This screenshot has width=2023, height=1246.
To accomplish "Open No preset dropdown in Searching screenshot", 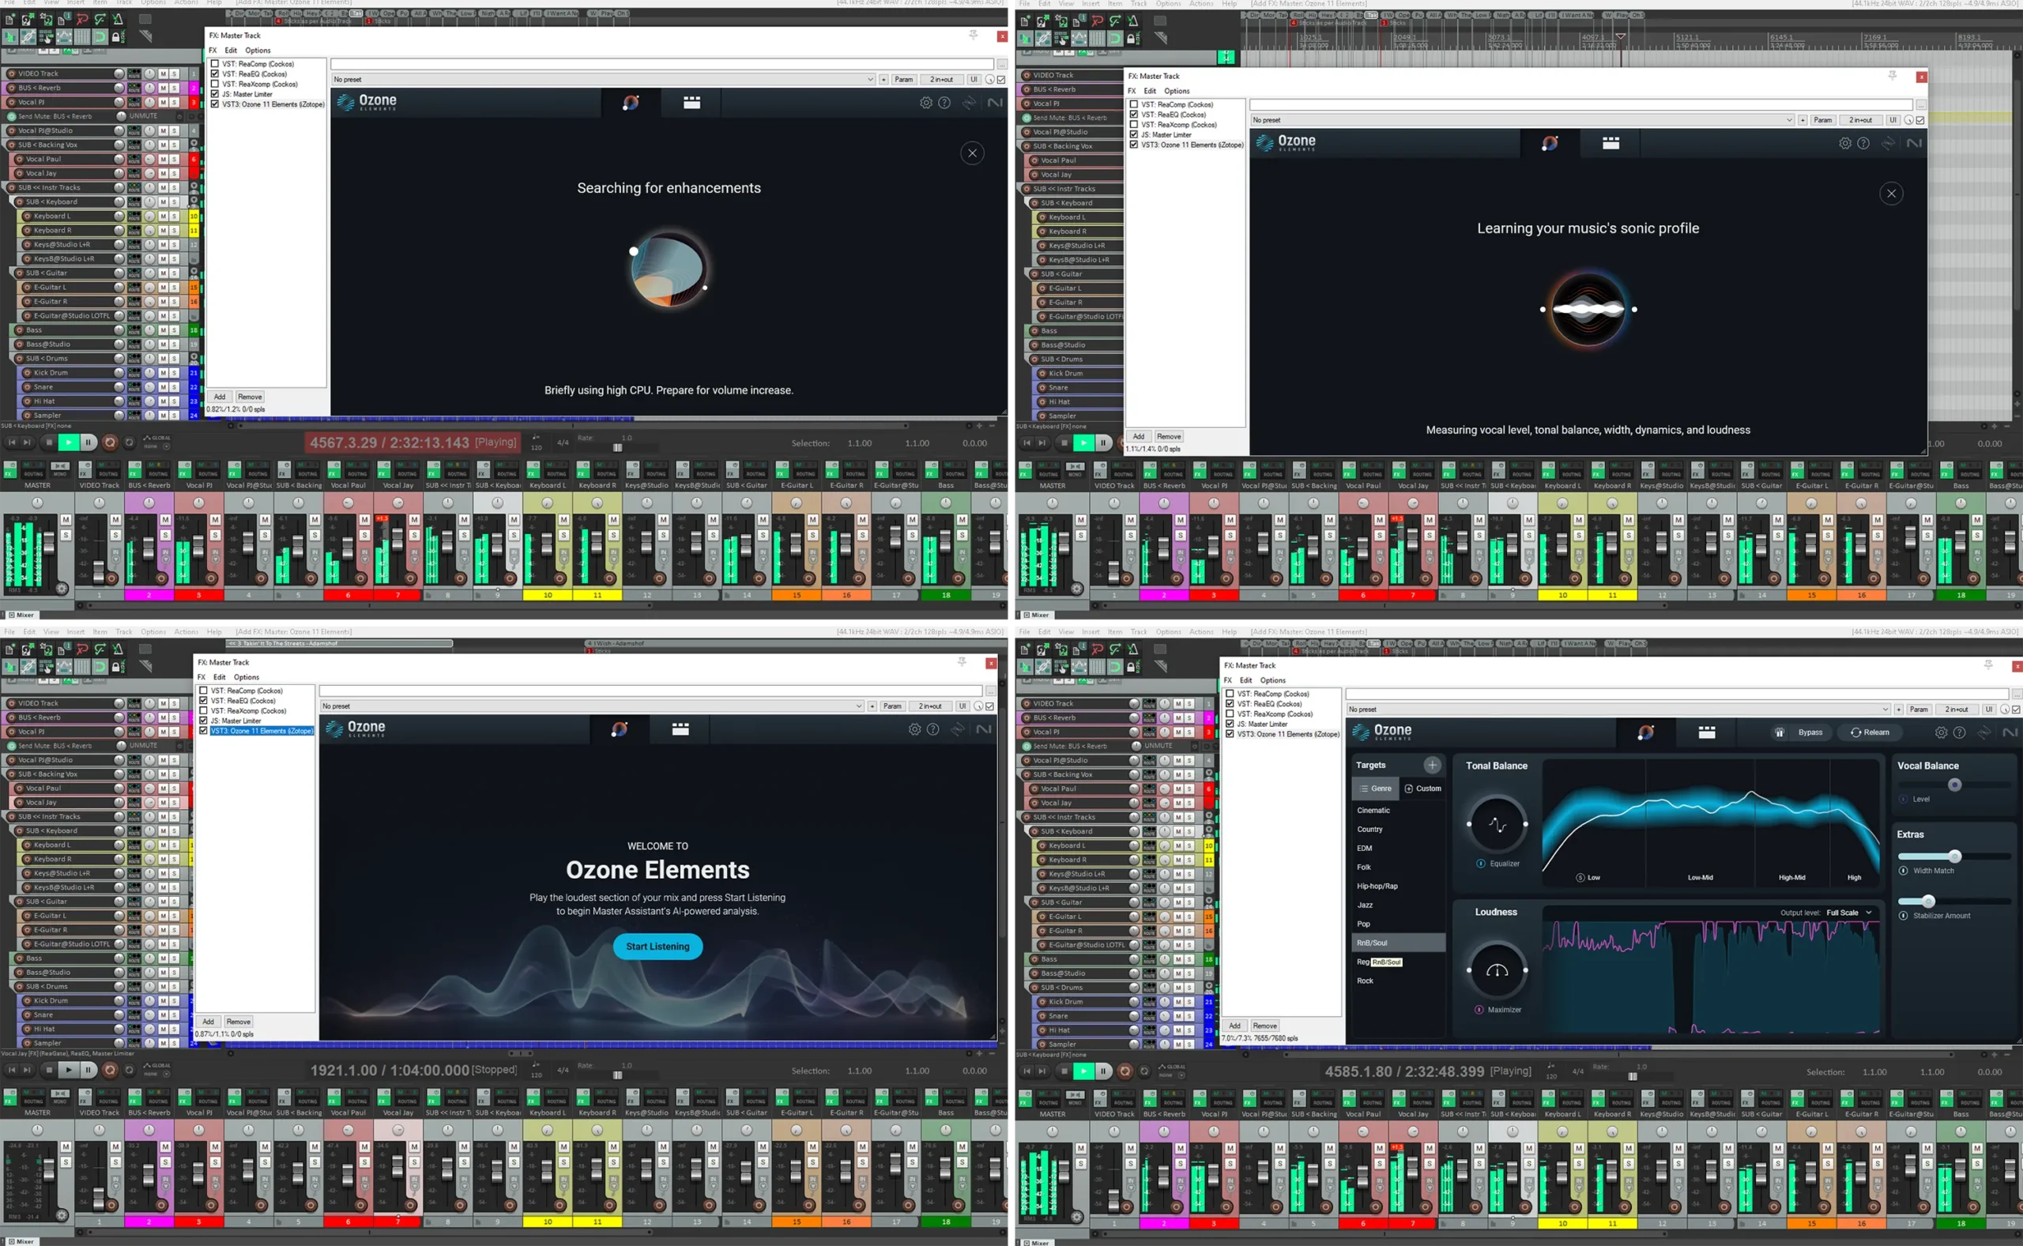I will click(603, 79).
